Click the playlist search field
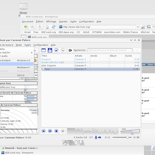 point(110,50)
